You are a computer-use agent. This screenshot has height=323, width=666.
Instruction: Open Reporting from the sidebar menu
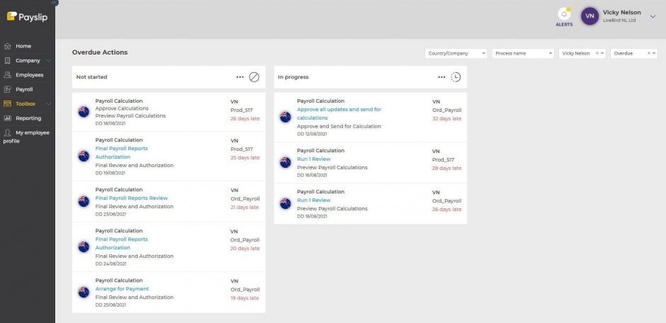pos(28,118)
